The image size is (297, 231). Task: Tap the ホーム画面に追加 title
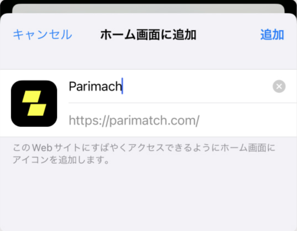click(148, 35)
